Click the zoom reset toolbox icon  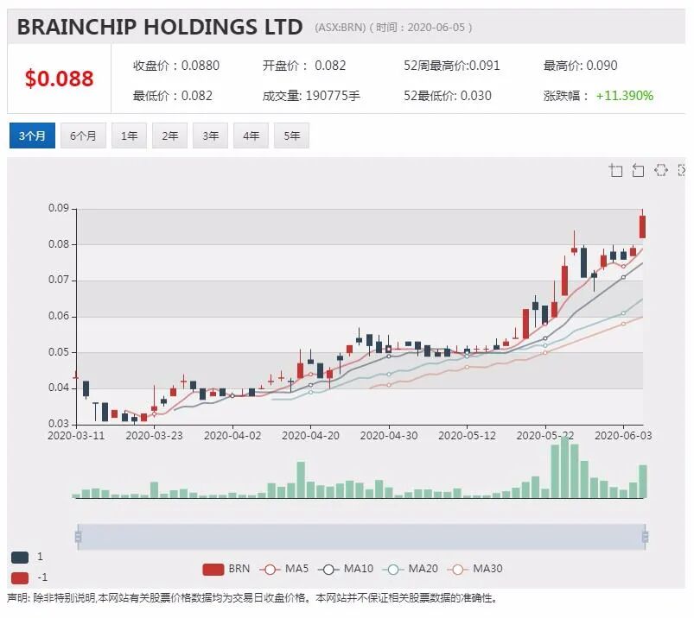[x=638, y=170]
